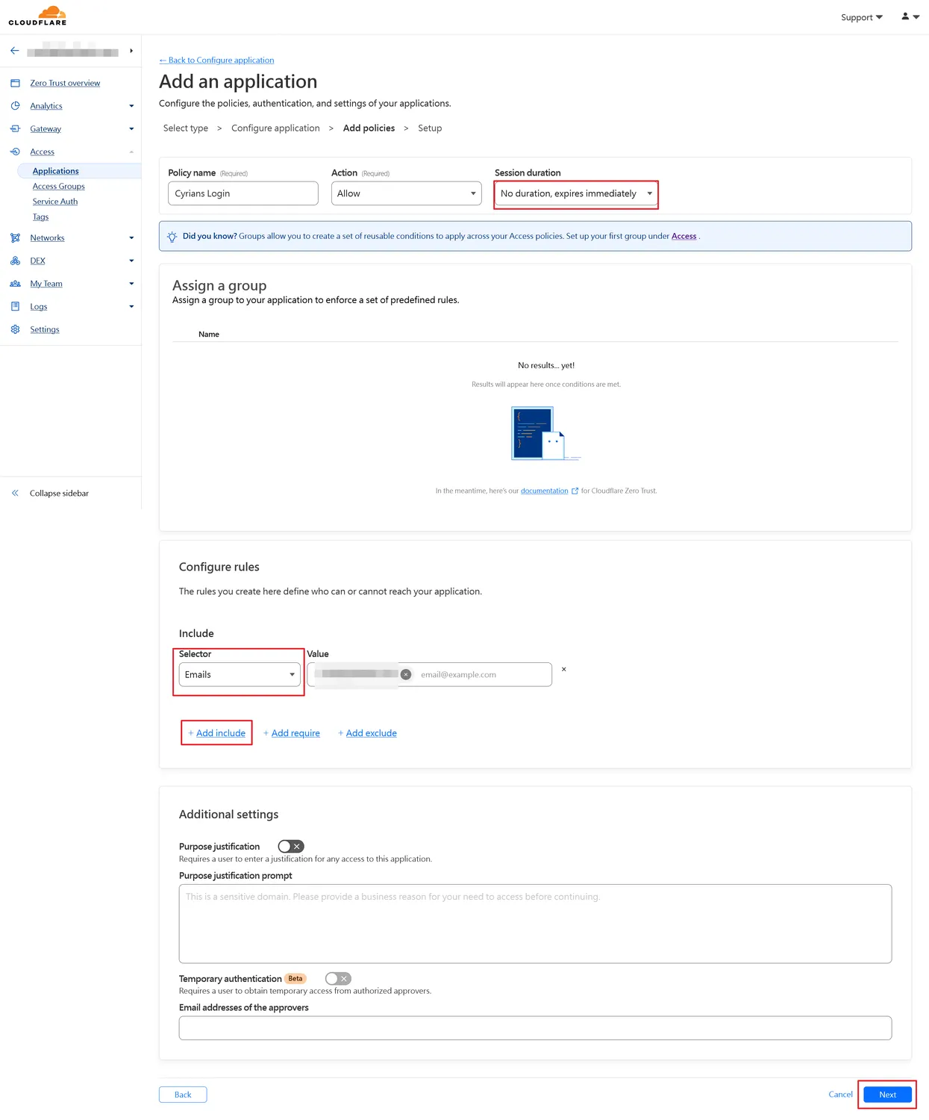
Task: Click the DEX sidebar icon
Action: [x=15, y=261]
